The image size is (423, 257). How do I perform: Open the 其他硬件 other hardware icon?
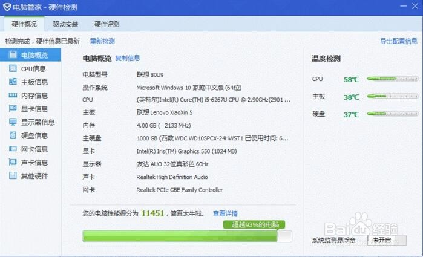13,175
